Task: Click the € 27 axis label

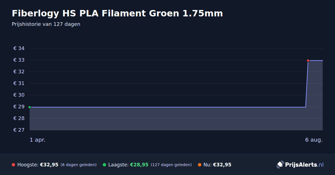Action: [x=19, y=130]
